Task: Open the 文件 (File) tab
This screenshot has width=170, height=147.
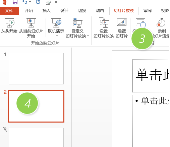Action: point(9,11)
